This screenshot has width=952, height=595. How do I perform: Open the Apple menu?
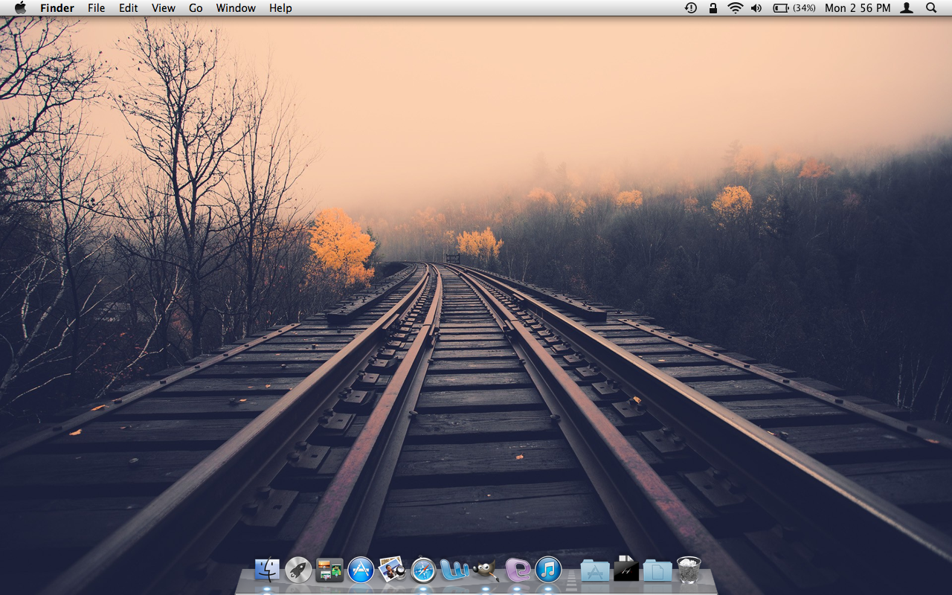20,7
